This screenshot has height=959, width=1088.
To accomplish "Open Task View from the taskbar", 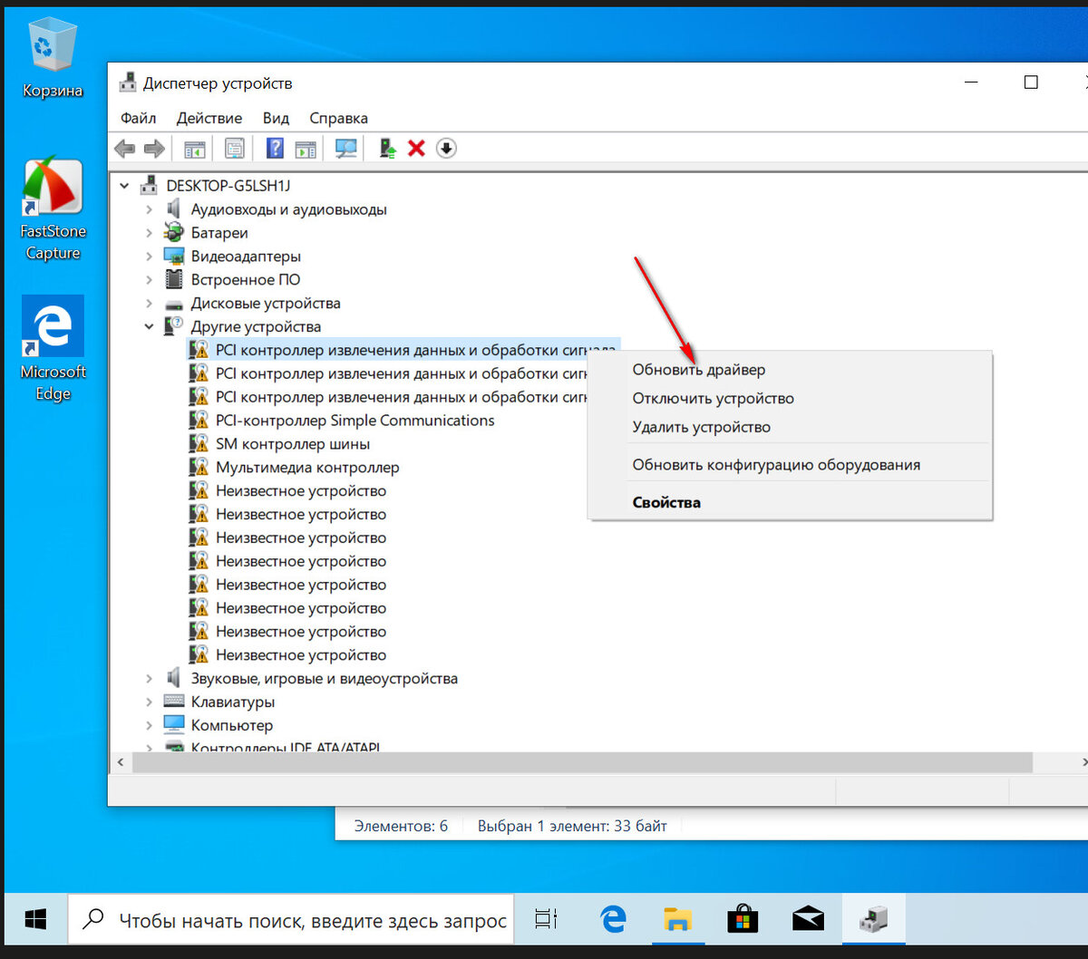I will pyautogui.click(x=546, y=920).
